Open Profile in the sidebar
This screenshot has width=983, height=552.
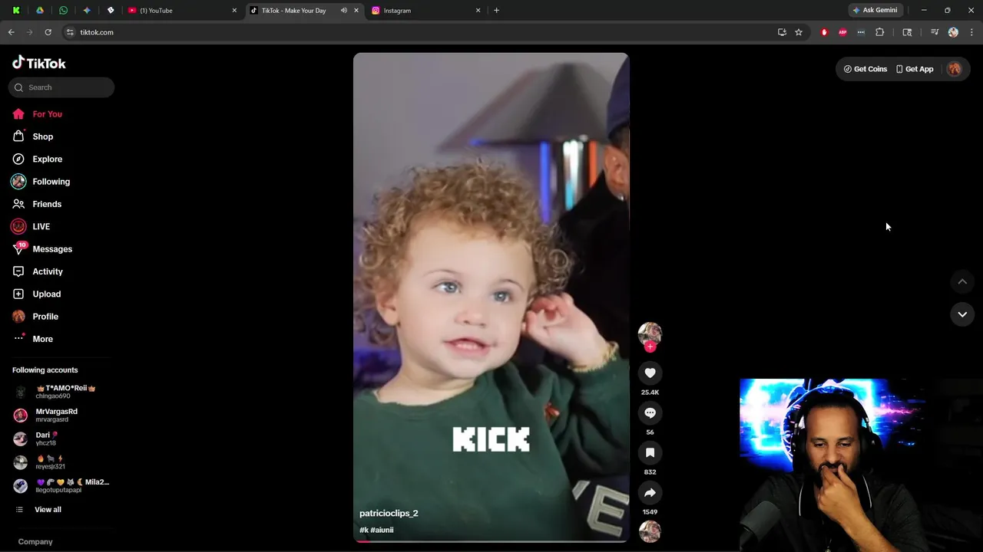pos(35,317)
